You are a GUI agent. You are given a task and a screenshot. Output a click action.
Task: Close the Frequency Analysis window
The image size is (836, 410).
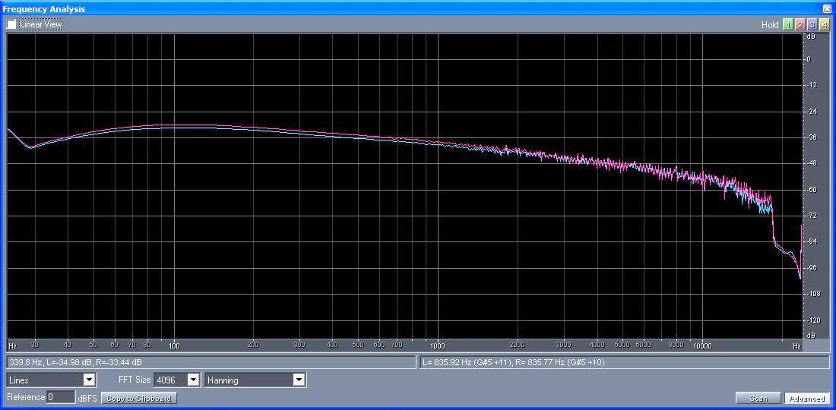point(827,8)
